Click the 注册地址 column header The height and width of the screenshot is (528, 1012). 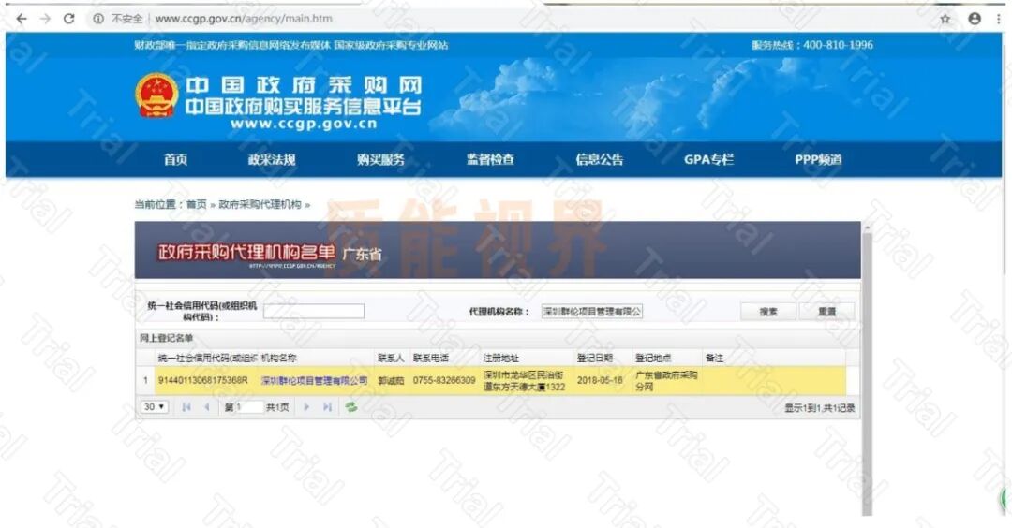[x=528, y=358]
